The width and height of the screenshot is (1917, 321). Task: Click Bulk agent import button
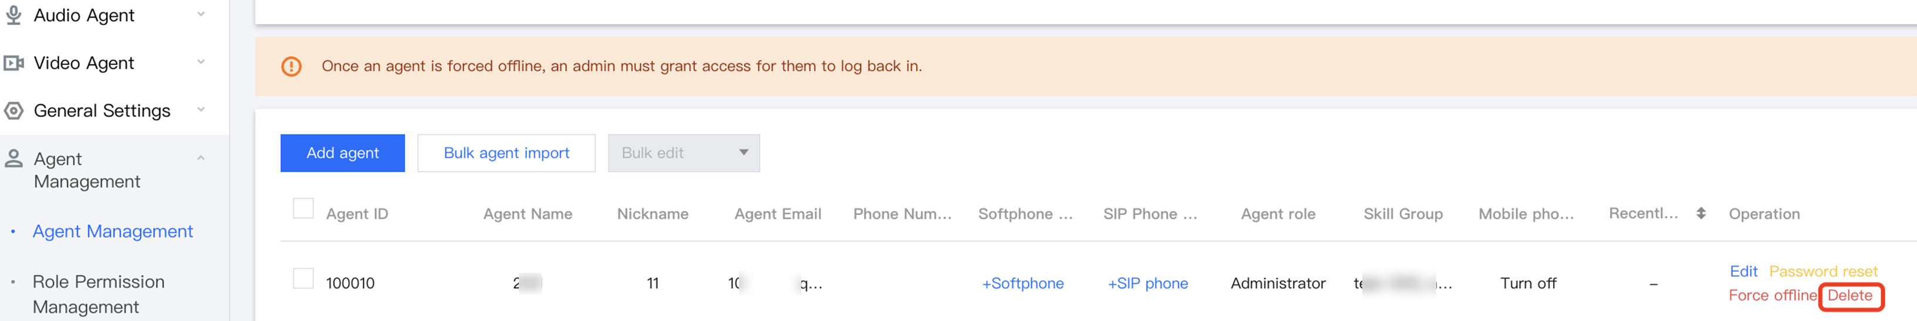pos(506,153)
